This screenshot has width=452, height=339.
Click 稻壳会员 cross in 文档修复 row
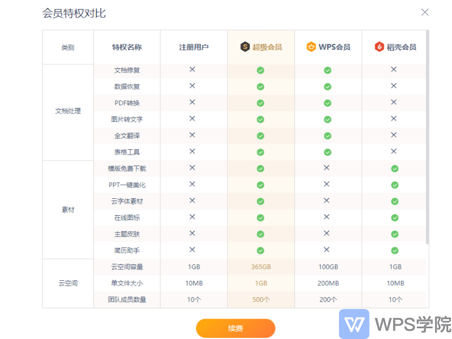394,69
